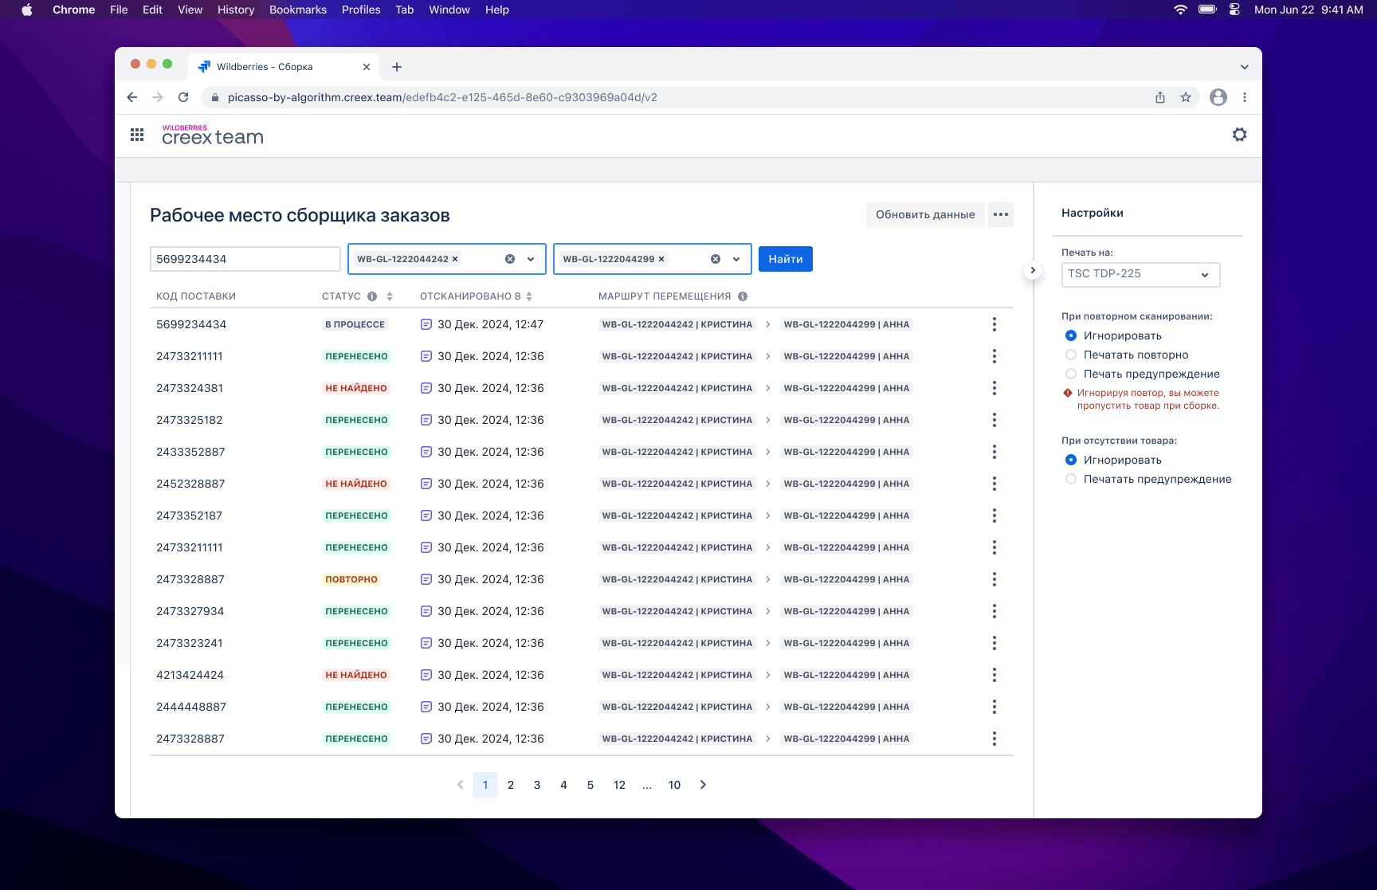Click the Обновить данные button
1377x890 pixels.
[925, 214]
